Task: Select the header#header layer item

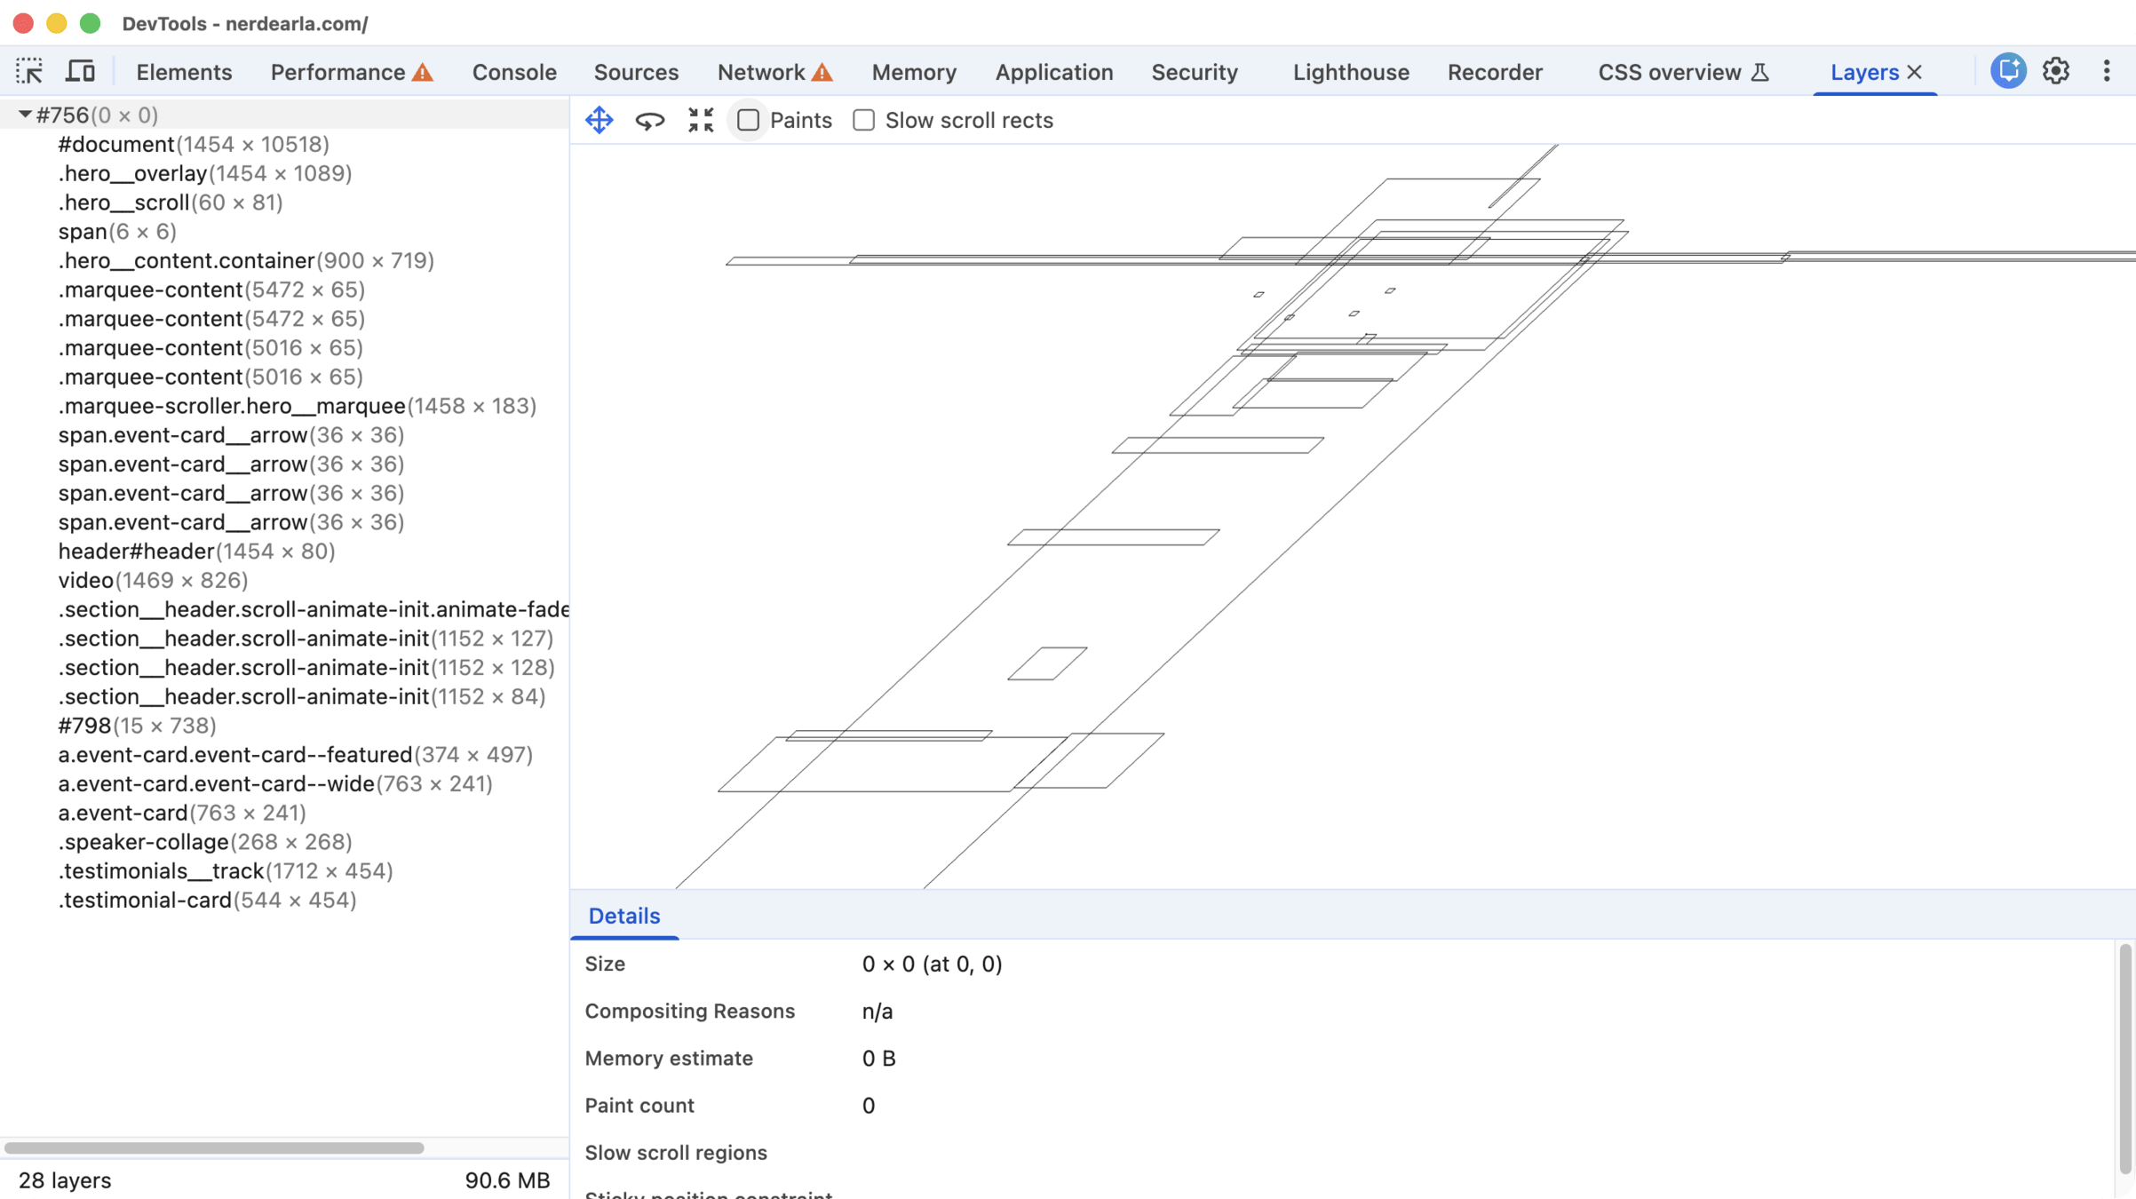Action: [x=136, y=551]
